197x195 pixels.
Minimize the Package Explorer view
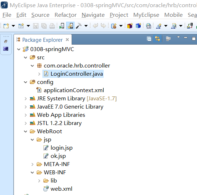186,37
